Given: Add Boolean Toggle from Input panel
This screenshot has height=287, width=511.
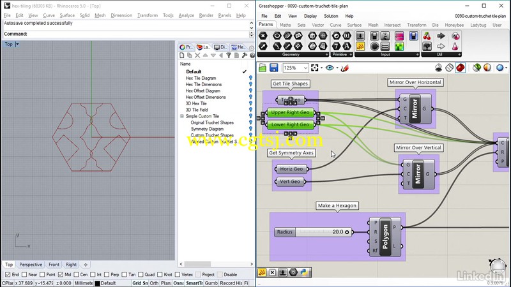Looking at the screenshot, I should [374, 36].
